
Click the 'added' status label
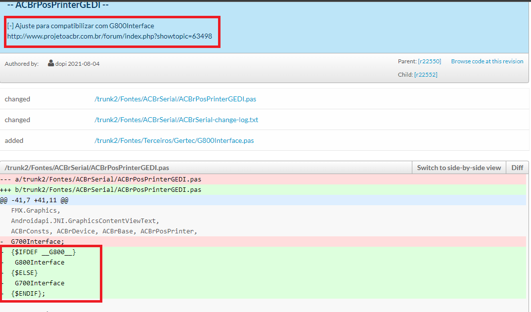point(14,140)
